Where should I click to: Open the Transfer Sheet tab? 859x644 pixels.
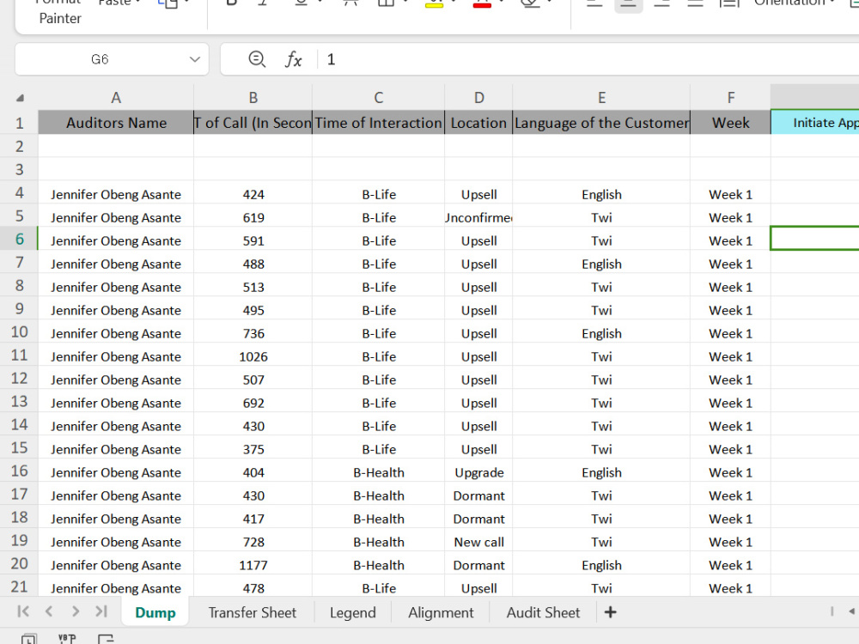tap(252, 612)
